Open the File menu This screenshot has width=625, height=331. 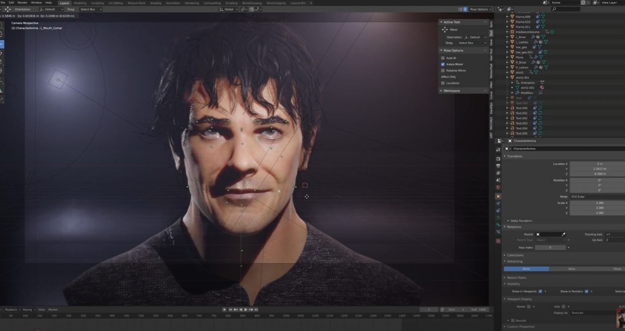point(4,3)
